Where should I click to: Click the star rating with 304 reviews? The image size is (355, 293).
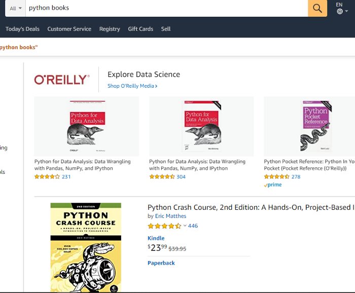tap(161, 177)
